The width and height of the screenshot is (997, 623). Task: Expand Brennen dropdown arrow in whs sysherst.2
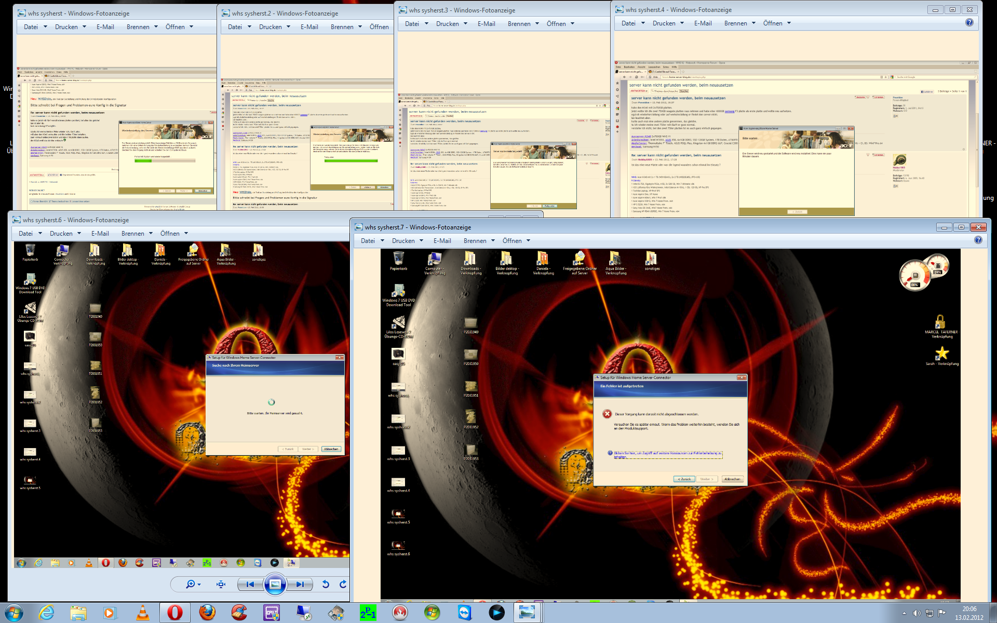click(360, 27)
